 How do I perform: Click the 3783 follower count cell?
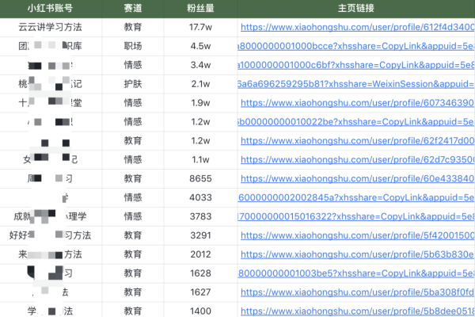tap(200, 216)
